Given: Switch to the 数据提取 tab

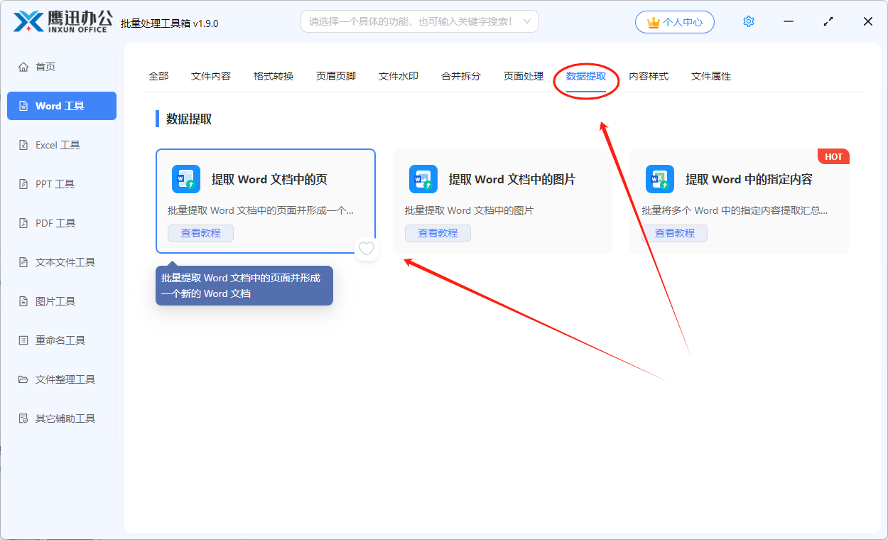Looking at the screenshot, I should coord(585,76).
